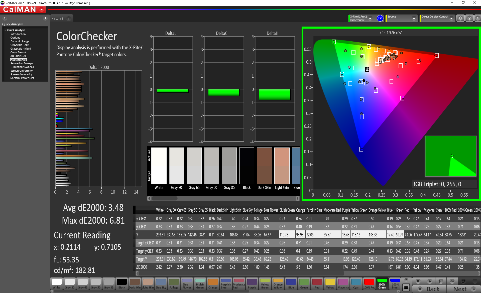This screenshot has height=293, width=481.
Task: Open the settings gear icon
Action: click(460, 18)
